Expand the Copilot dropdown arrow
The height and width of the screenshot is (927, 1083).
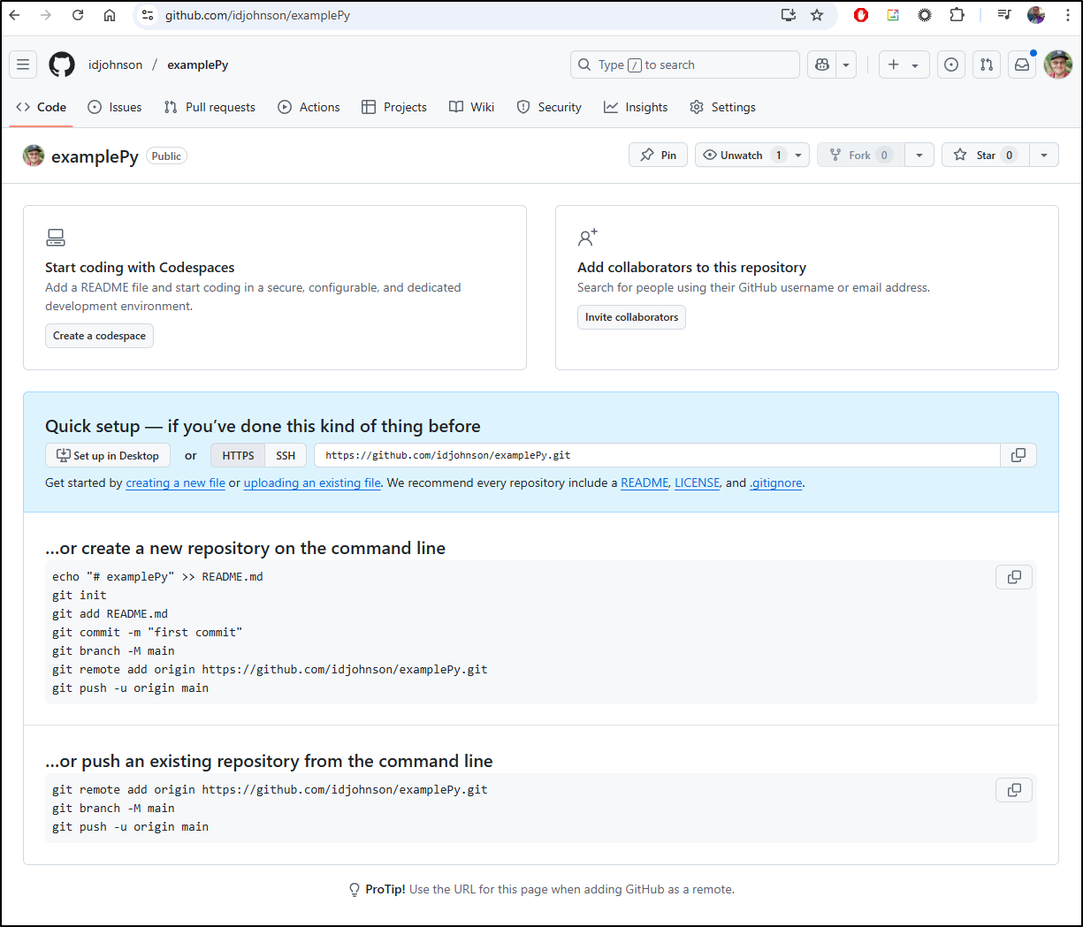point(846,65)
